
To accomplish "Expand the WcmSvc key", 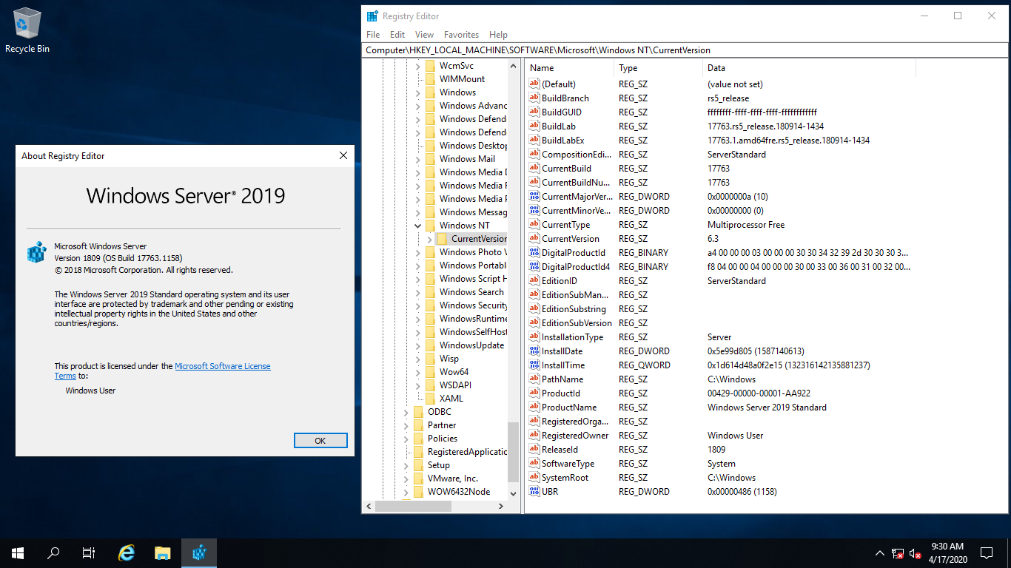I will coord(417,66).
